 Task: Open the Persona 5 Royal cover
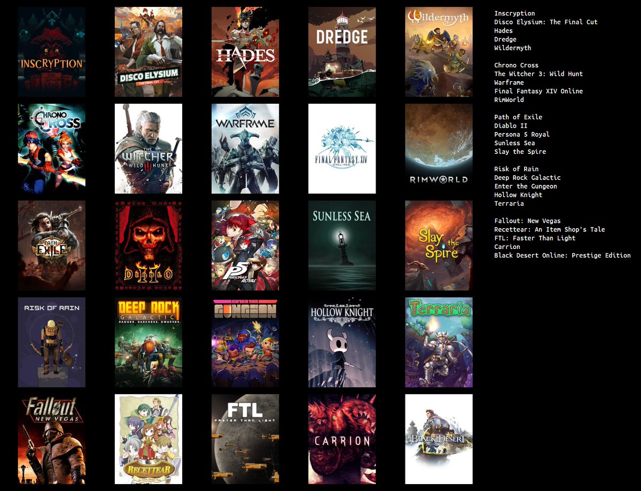(x=245, y=245)
